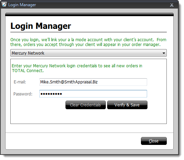Click the Clear Credentials button
184x160 pixels.
85,105
